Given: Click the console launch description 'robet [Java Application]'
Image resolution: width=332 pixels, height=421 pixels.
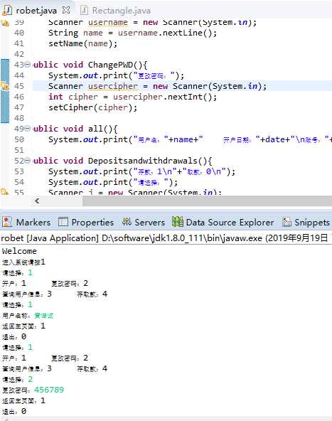Looking at the screenshot, I should [x=50, y=238].
